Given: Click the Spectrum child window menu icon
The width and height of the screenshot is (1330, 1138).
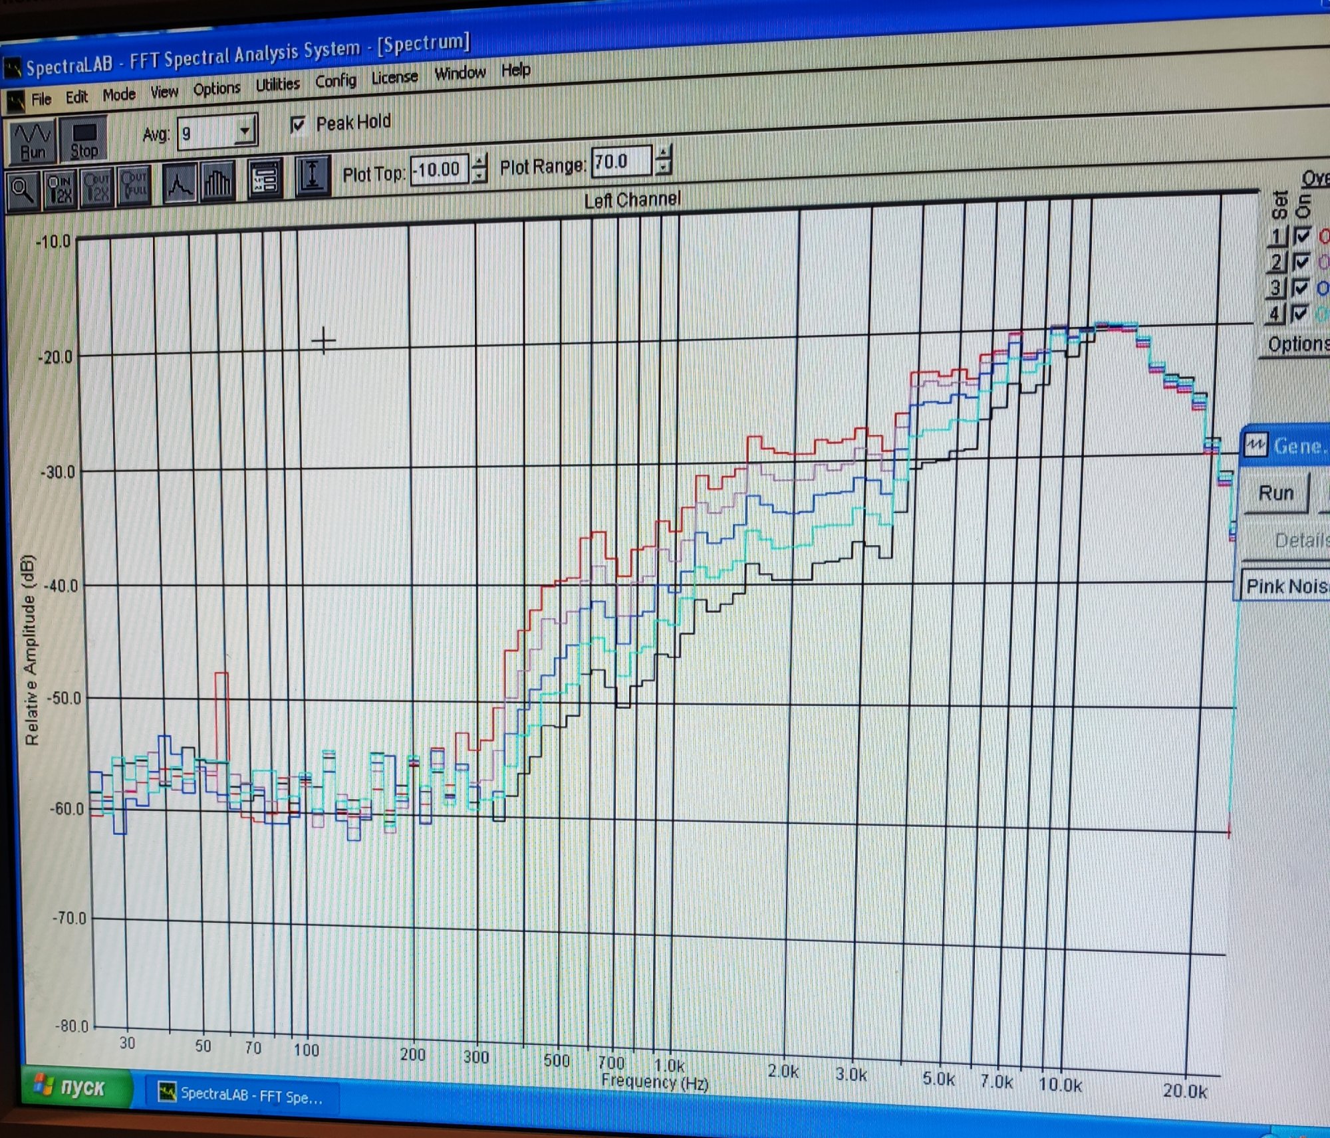Looking at the screenshot, I should pyautogui.click(x=15, y=102).
